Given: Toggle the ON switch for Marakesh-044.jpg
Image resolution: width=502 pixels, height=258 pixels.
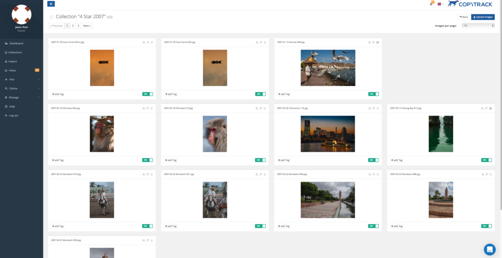Looking at the screenshot, I should 373,226.
